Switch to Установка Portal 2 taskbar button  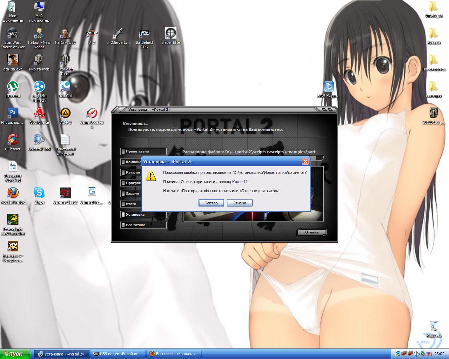point(61,354)
